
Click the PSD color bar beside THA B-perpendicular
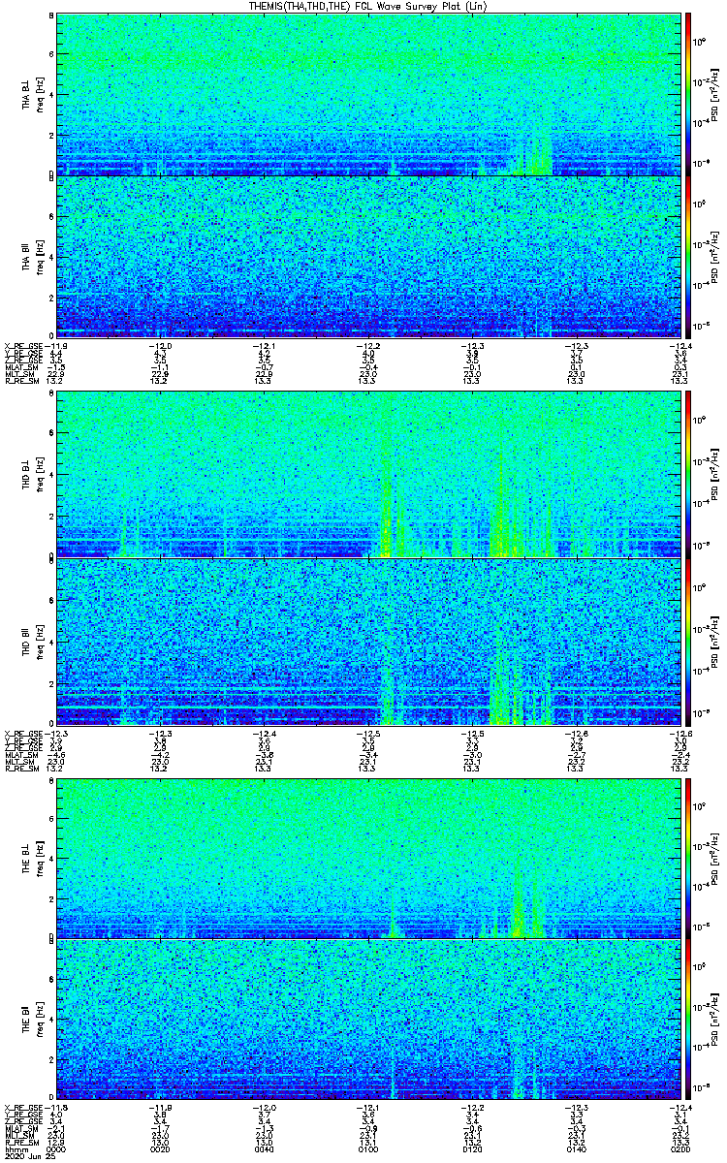689,94
